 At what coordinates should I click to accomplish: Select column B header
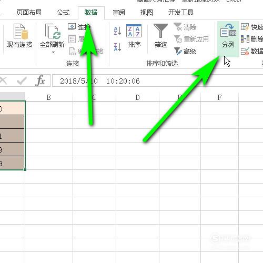tap(49, 97)
